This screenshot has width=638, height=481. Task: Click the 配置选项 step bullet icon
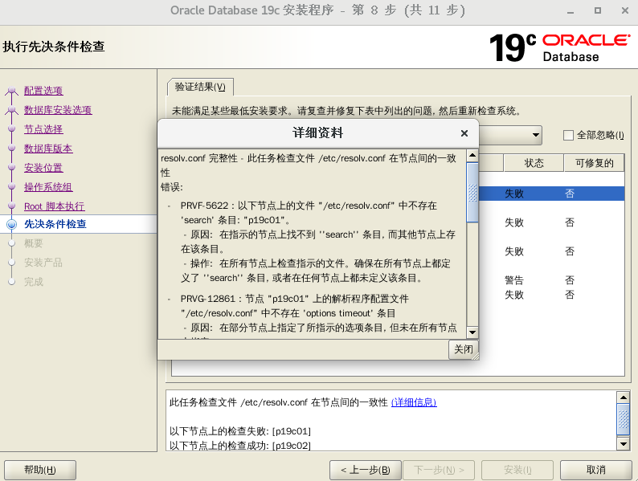pos(12,90)
